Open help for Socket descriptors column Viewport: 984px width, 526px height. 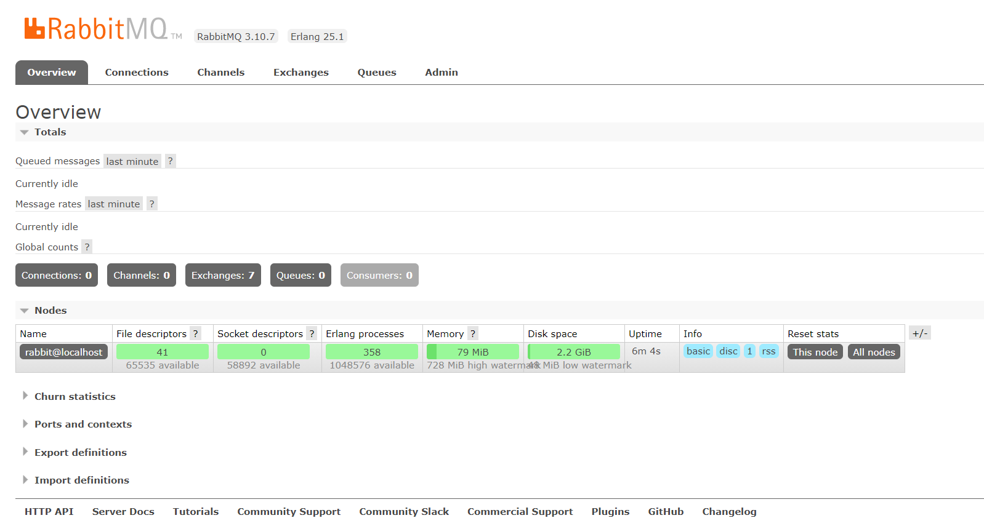[312, 333]
